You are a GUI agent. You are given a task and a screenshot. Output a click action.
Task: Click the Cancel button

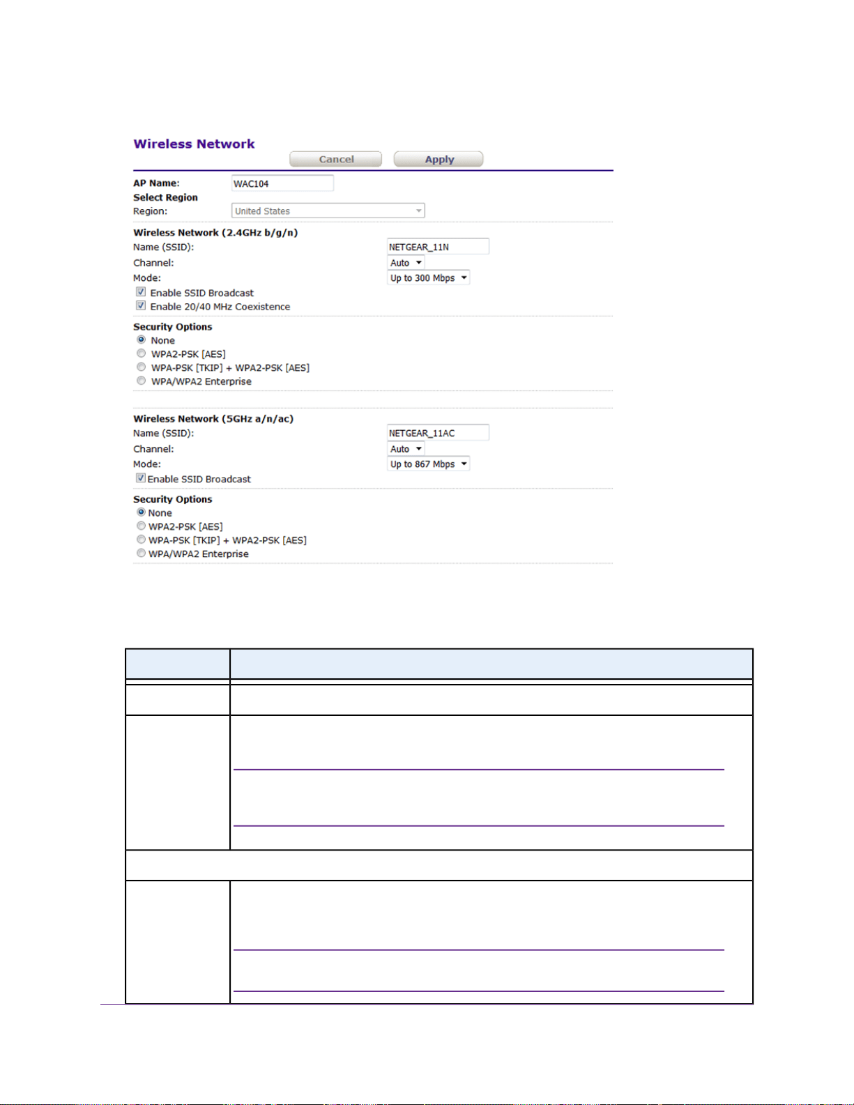tap(335, 159)
